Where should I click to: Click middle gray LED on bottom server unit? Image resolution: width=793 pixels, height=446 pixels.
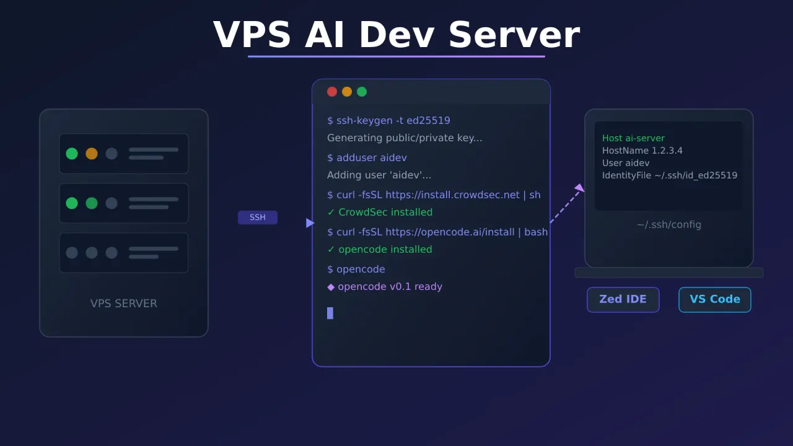(x=92, y=253)
